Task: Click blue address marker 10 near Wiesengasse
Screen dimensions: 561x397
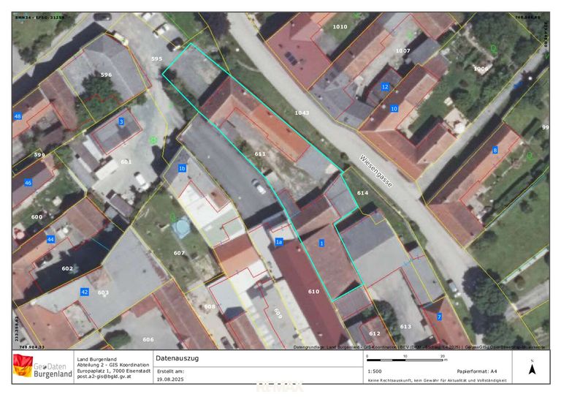Action: pos(394,108)
